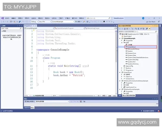This screenshot has height=129, width=162.
Task: Collapse the WindowsFormsExample project node
Action: coord(120,89)
